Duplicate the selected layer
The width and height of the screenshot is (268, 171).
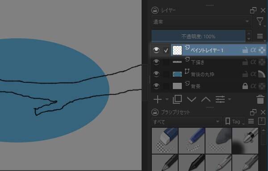coord(177,99)
